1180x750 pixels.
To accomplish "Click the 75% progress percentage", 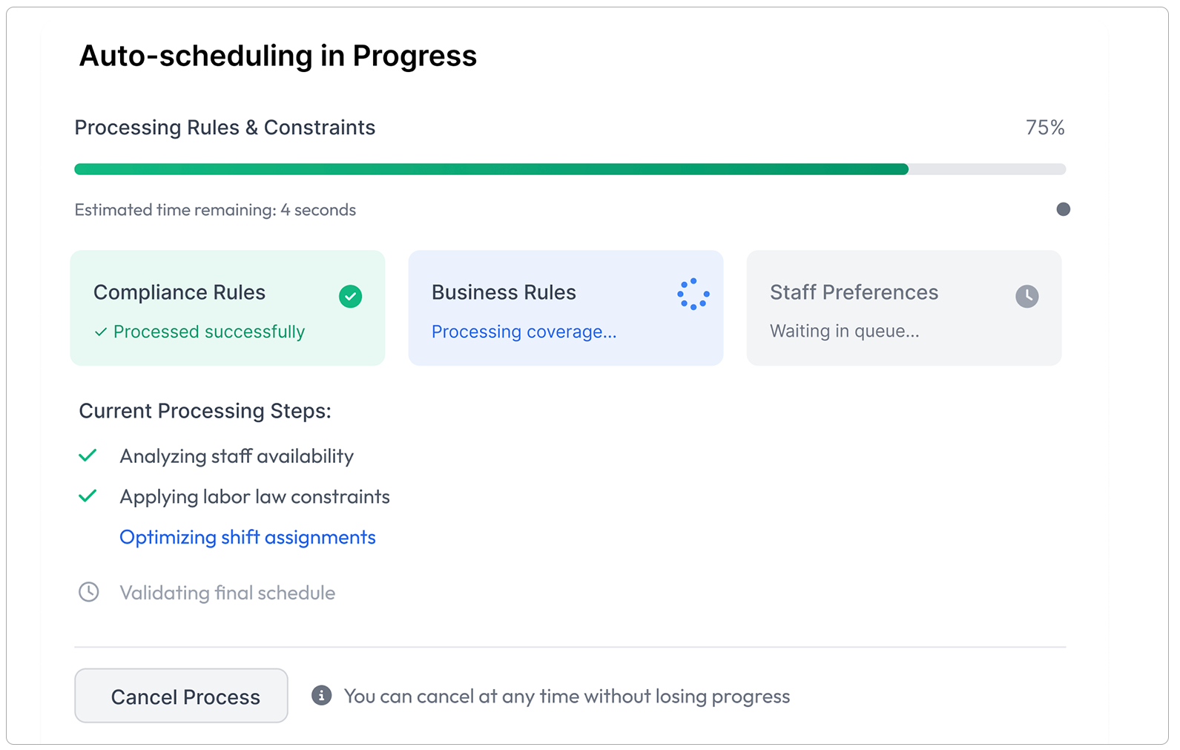I will point(1044,128).
